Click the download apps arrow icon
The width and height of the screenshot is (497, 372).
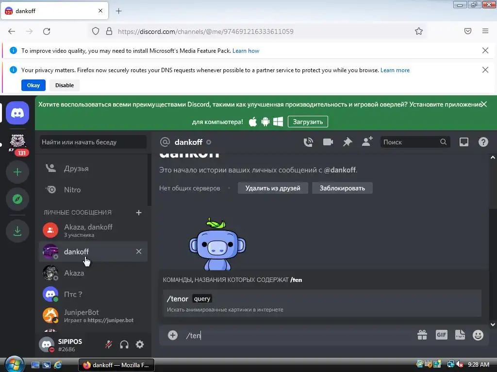[17, 231]
